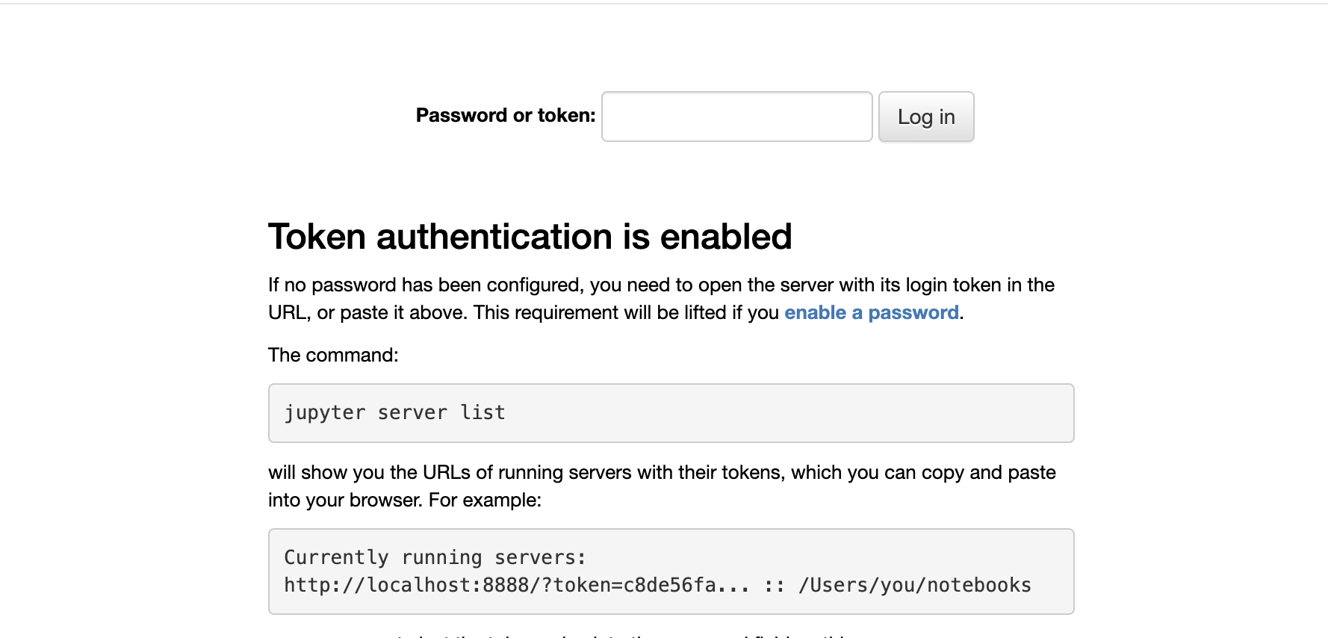Click the 'Token authentication is enabled' heading
The height and width of the screenshot is (638, 1328).
530,237
